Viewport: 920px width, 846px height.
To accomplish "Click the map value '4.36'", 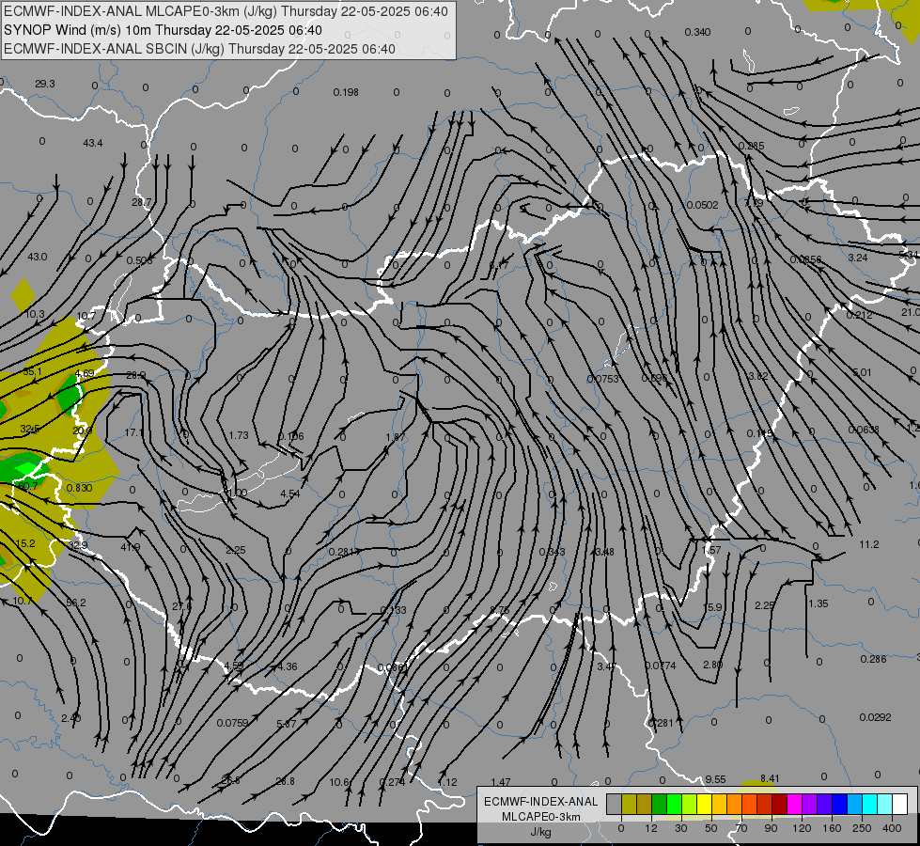I will coord(288,666).
